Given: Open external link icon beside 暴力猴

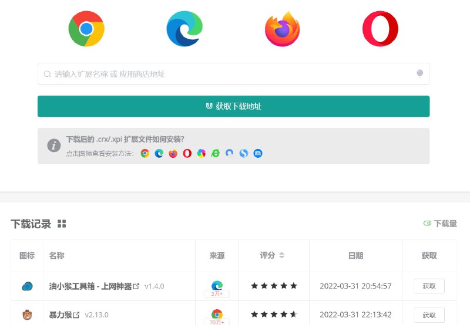Looking at the screenshot, I should click(x=76, y=315).
